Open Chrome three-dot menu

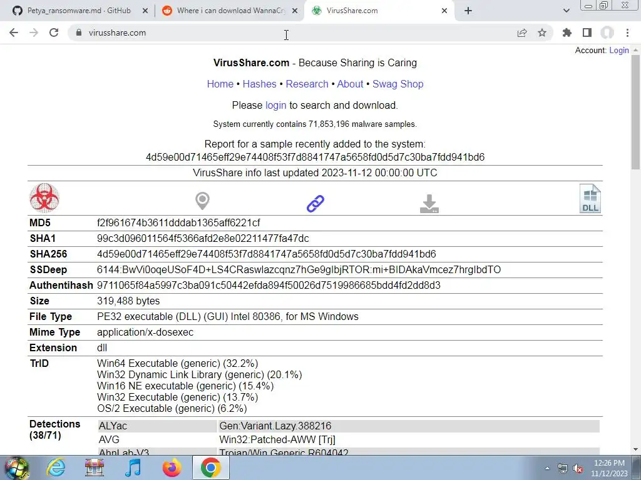(x=627, y=32)
